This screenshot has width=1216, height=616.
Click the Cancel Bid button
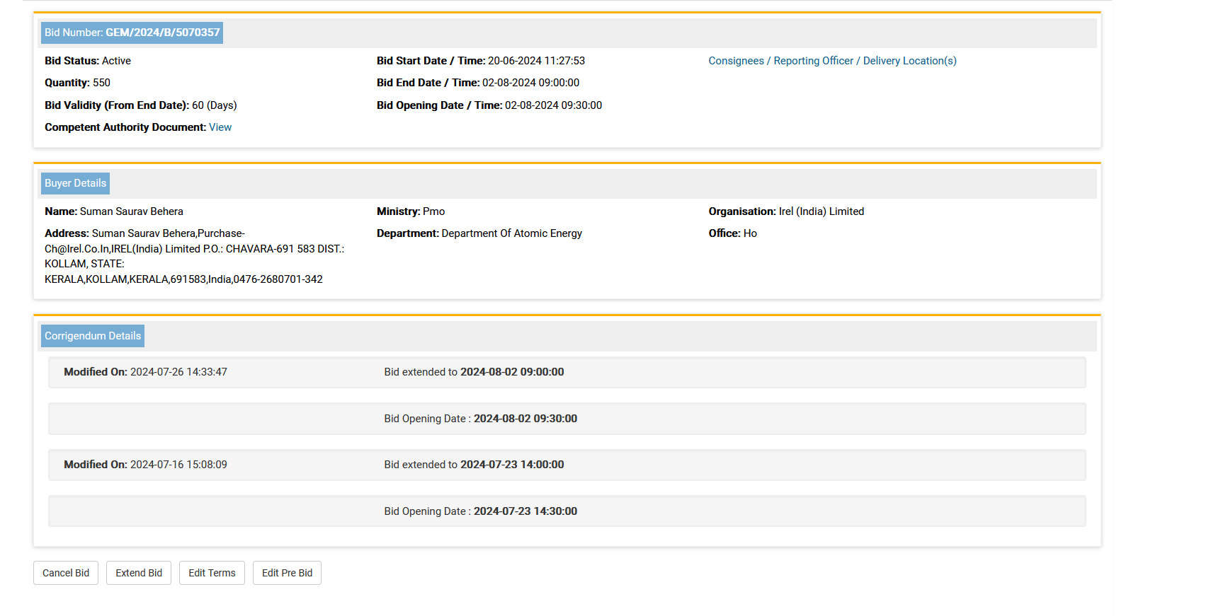click(66, 573)
